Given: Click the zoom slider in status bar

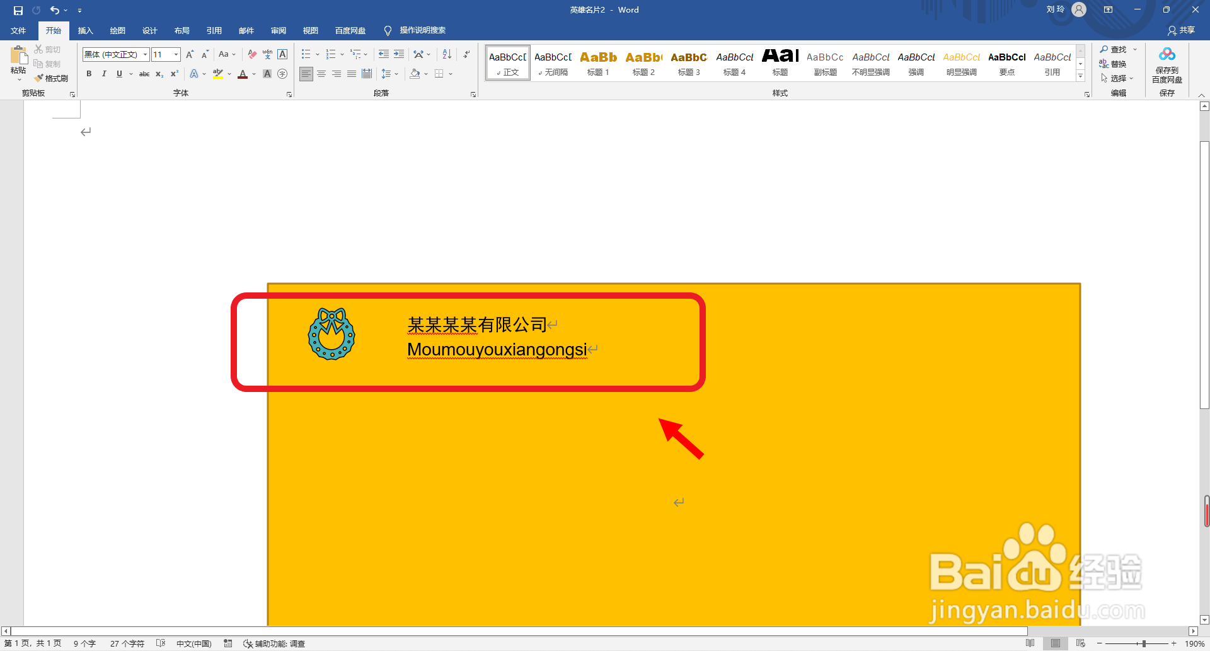Looking at the screenshot, I should tap(1144, 643).
